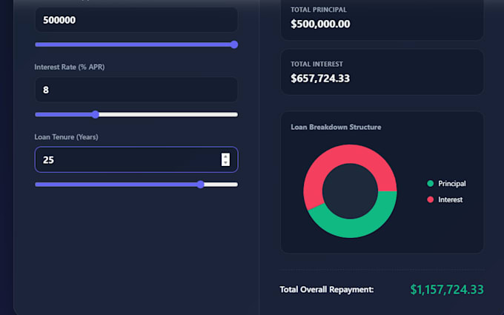This screenshot has height=315, width=504.
Task: Click the Loan Tenure (Years) label
Action: tap(66, 137)
